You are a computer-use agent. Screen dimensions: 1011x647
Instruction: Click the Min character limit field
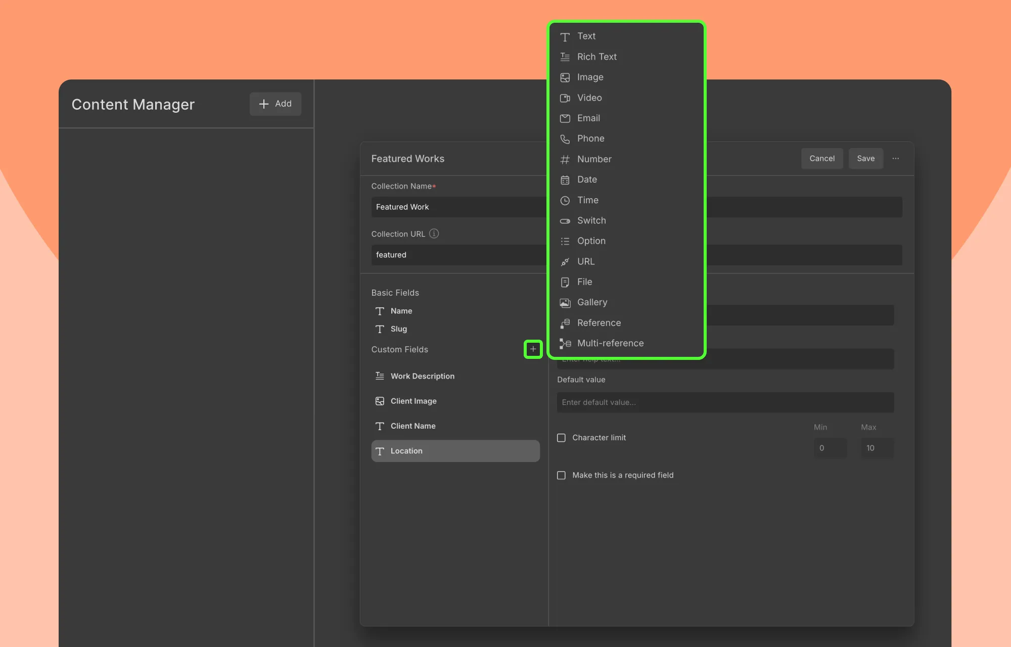(x=830, y=448)
